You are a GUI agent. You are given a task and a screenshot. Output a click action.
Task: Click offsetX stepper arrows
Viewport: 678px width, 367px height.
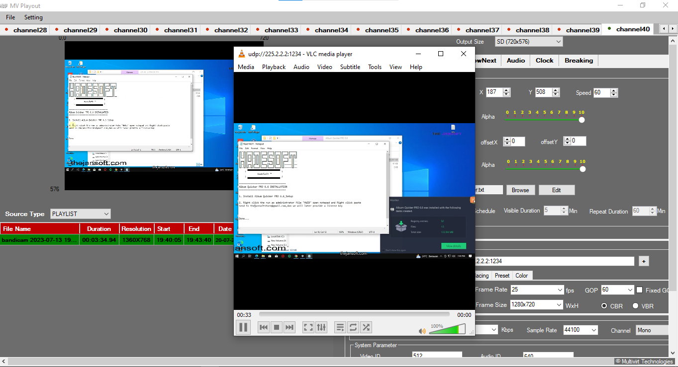click(x=507, y=142)
